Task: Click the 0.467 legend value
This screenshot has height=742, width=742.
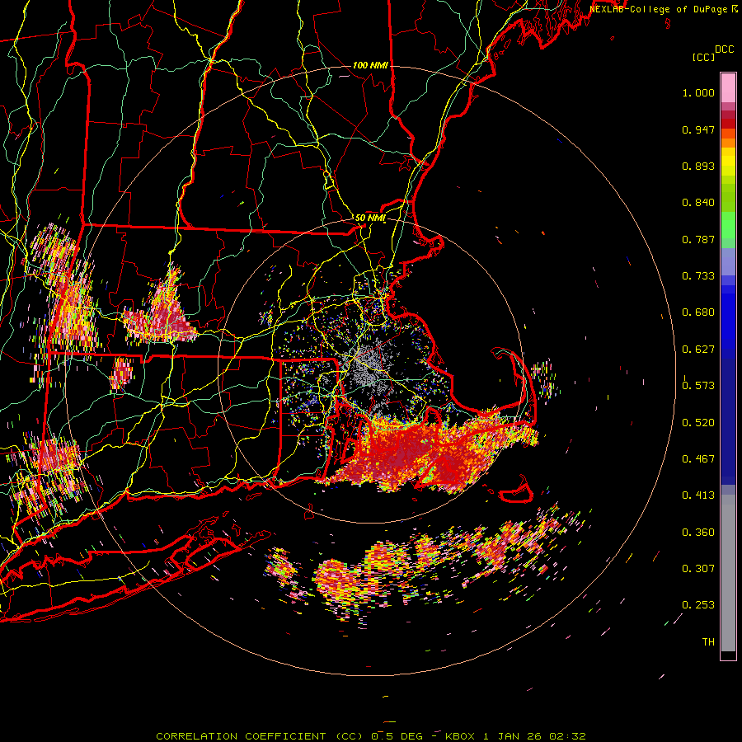Action: 698,459
